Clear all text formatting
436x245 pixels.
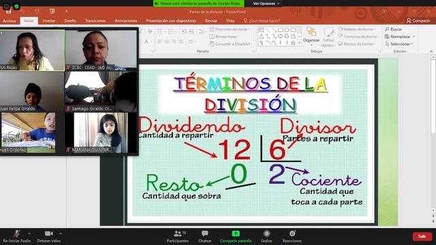pyautogui.click(x=150, y=31)
